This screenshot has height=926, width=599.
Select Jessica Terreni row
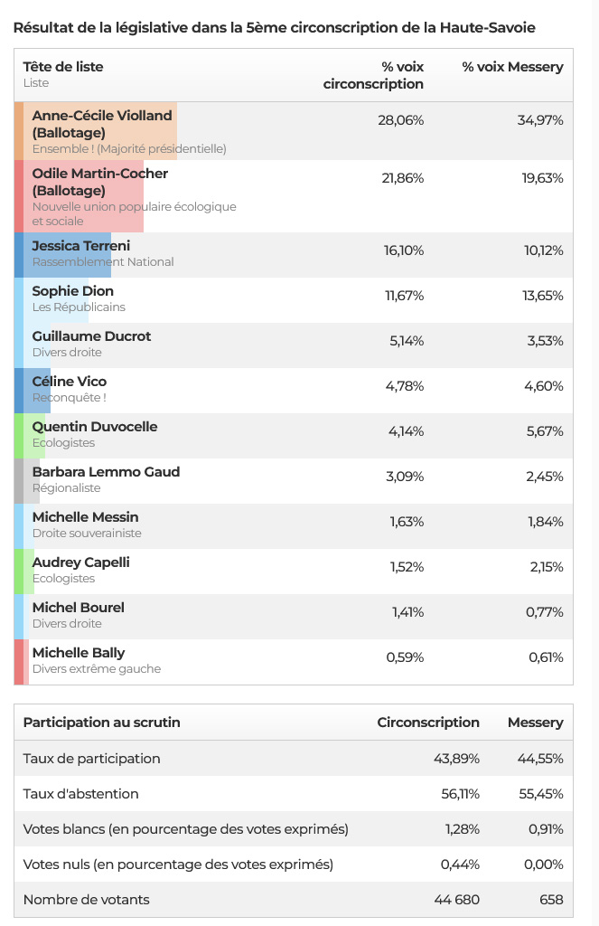[x=294, y=254]
